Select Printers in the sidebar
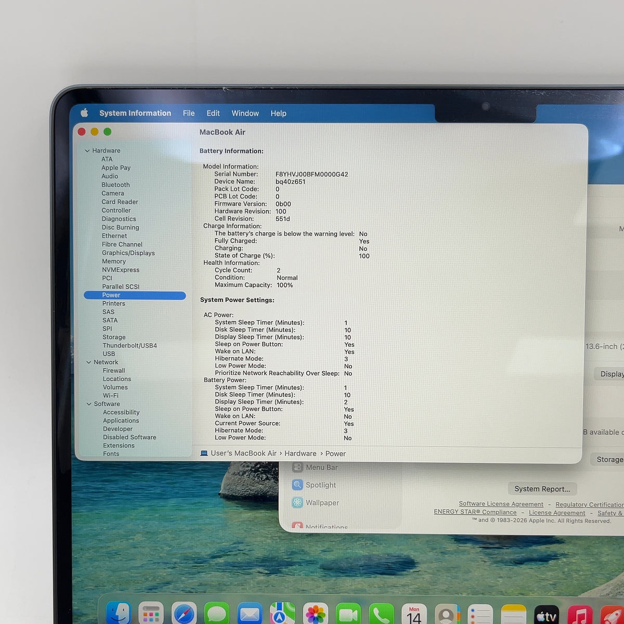Screen dimensions: 624x624 113,303
